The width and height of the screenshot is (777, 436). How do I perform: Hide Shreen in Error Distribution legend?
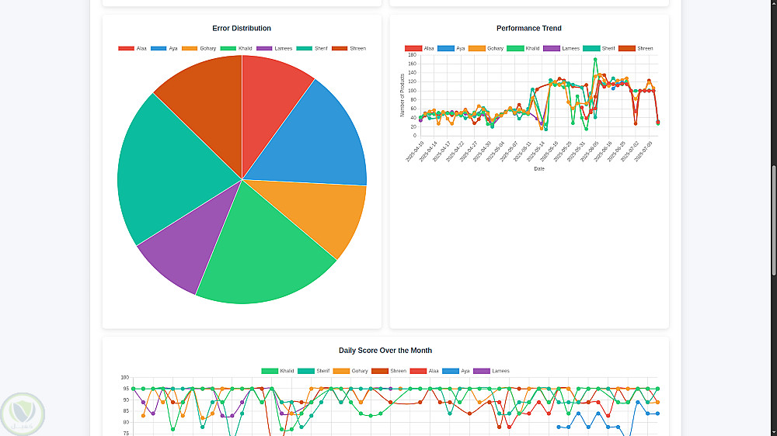349,49
